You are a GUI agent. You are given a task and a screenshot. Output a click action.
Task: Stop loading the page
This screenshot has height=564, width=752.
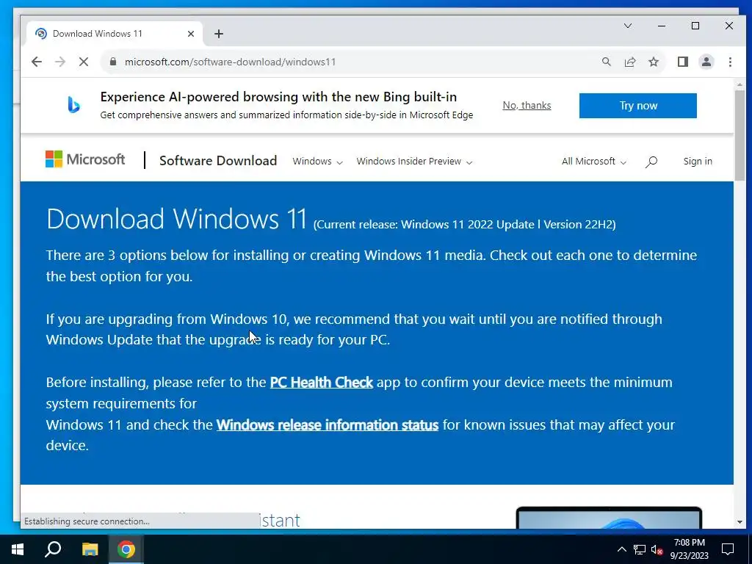coord(84,62)
